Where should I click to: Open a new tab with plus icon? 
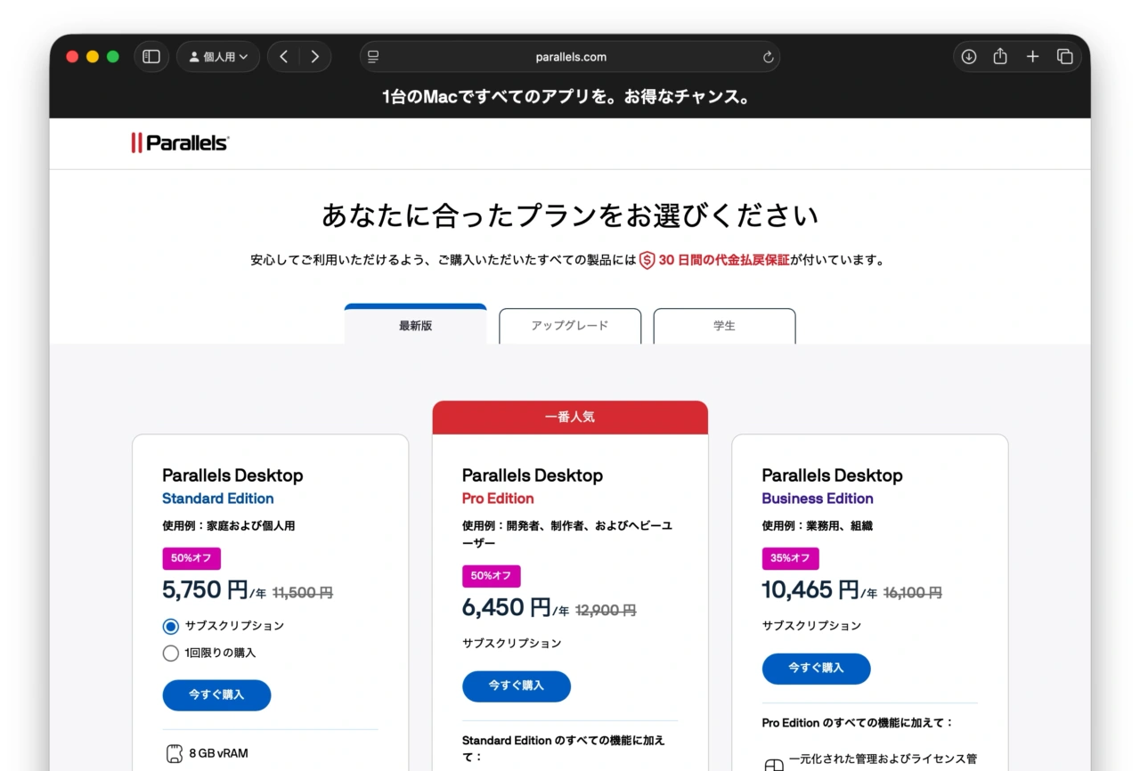pyautogui.click(x=1032, y=57)
